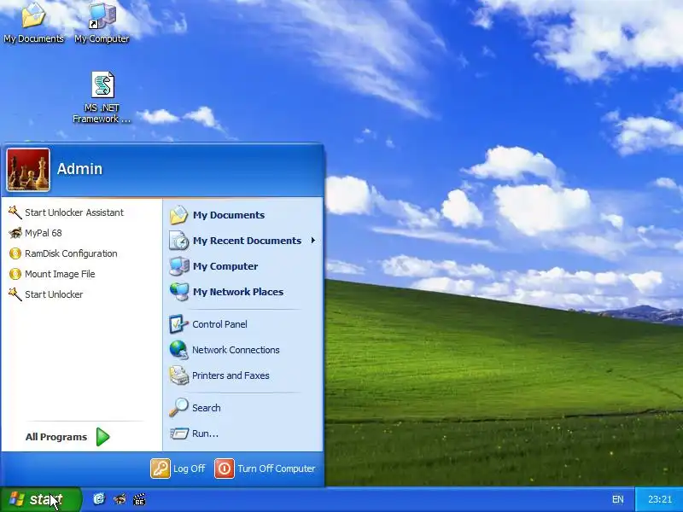Viewport: 683px width, 512px height.
Task: Open My Network Places
Action: (x=243, y=292)
